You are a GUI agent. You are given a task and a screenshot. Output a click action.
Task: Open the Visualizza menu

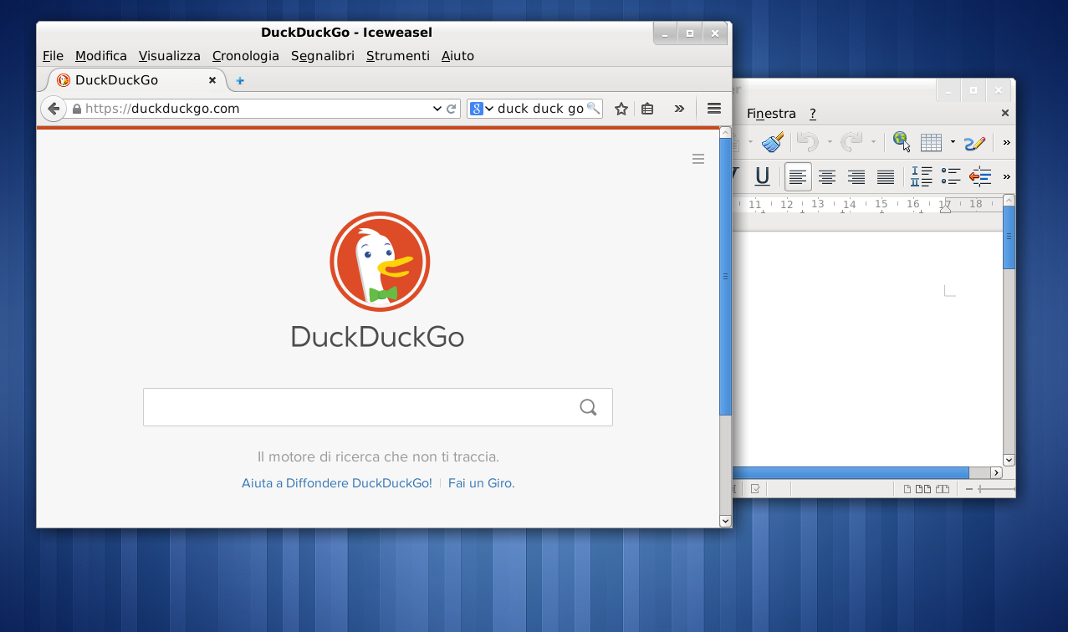pos(170,56)
